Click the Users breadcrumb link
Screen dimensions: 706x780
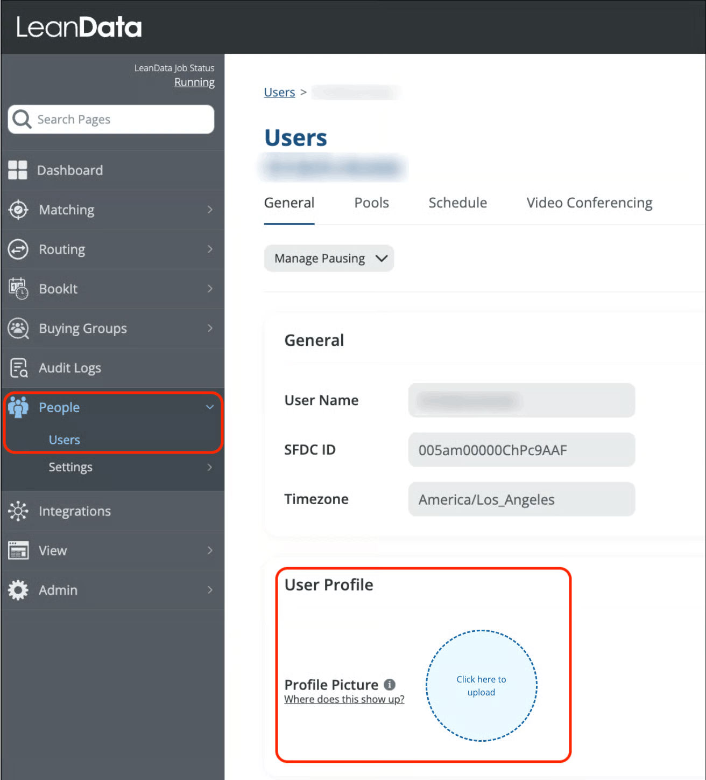point(279,92)
